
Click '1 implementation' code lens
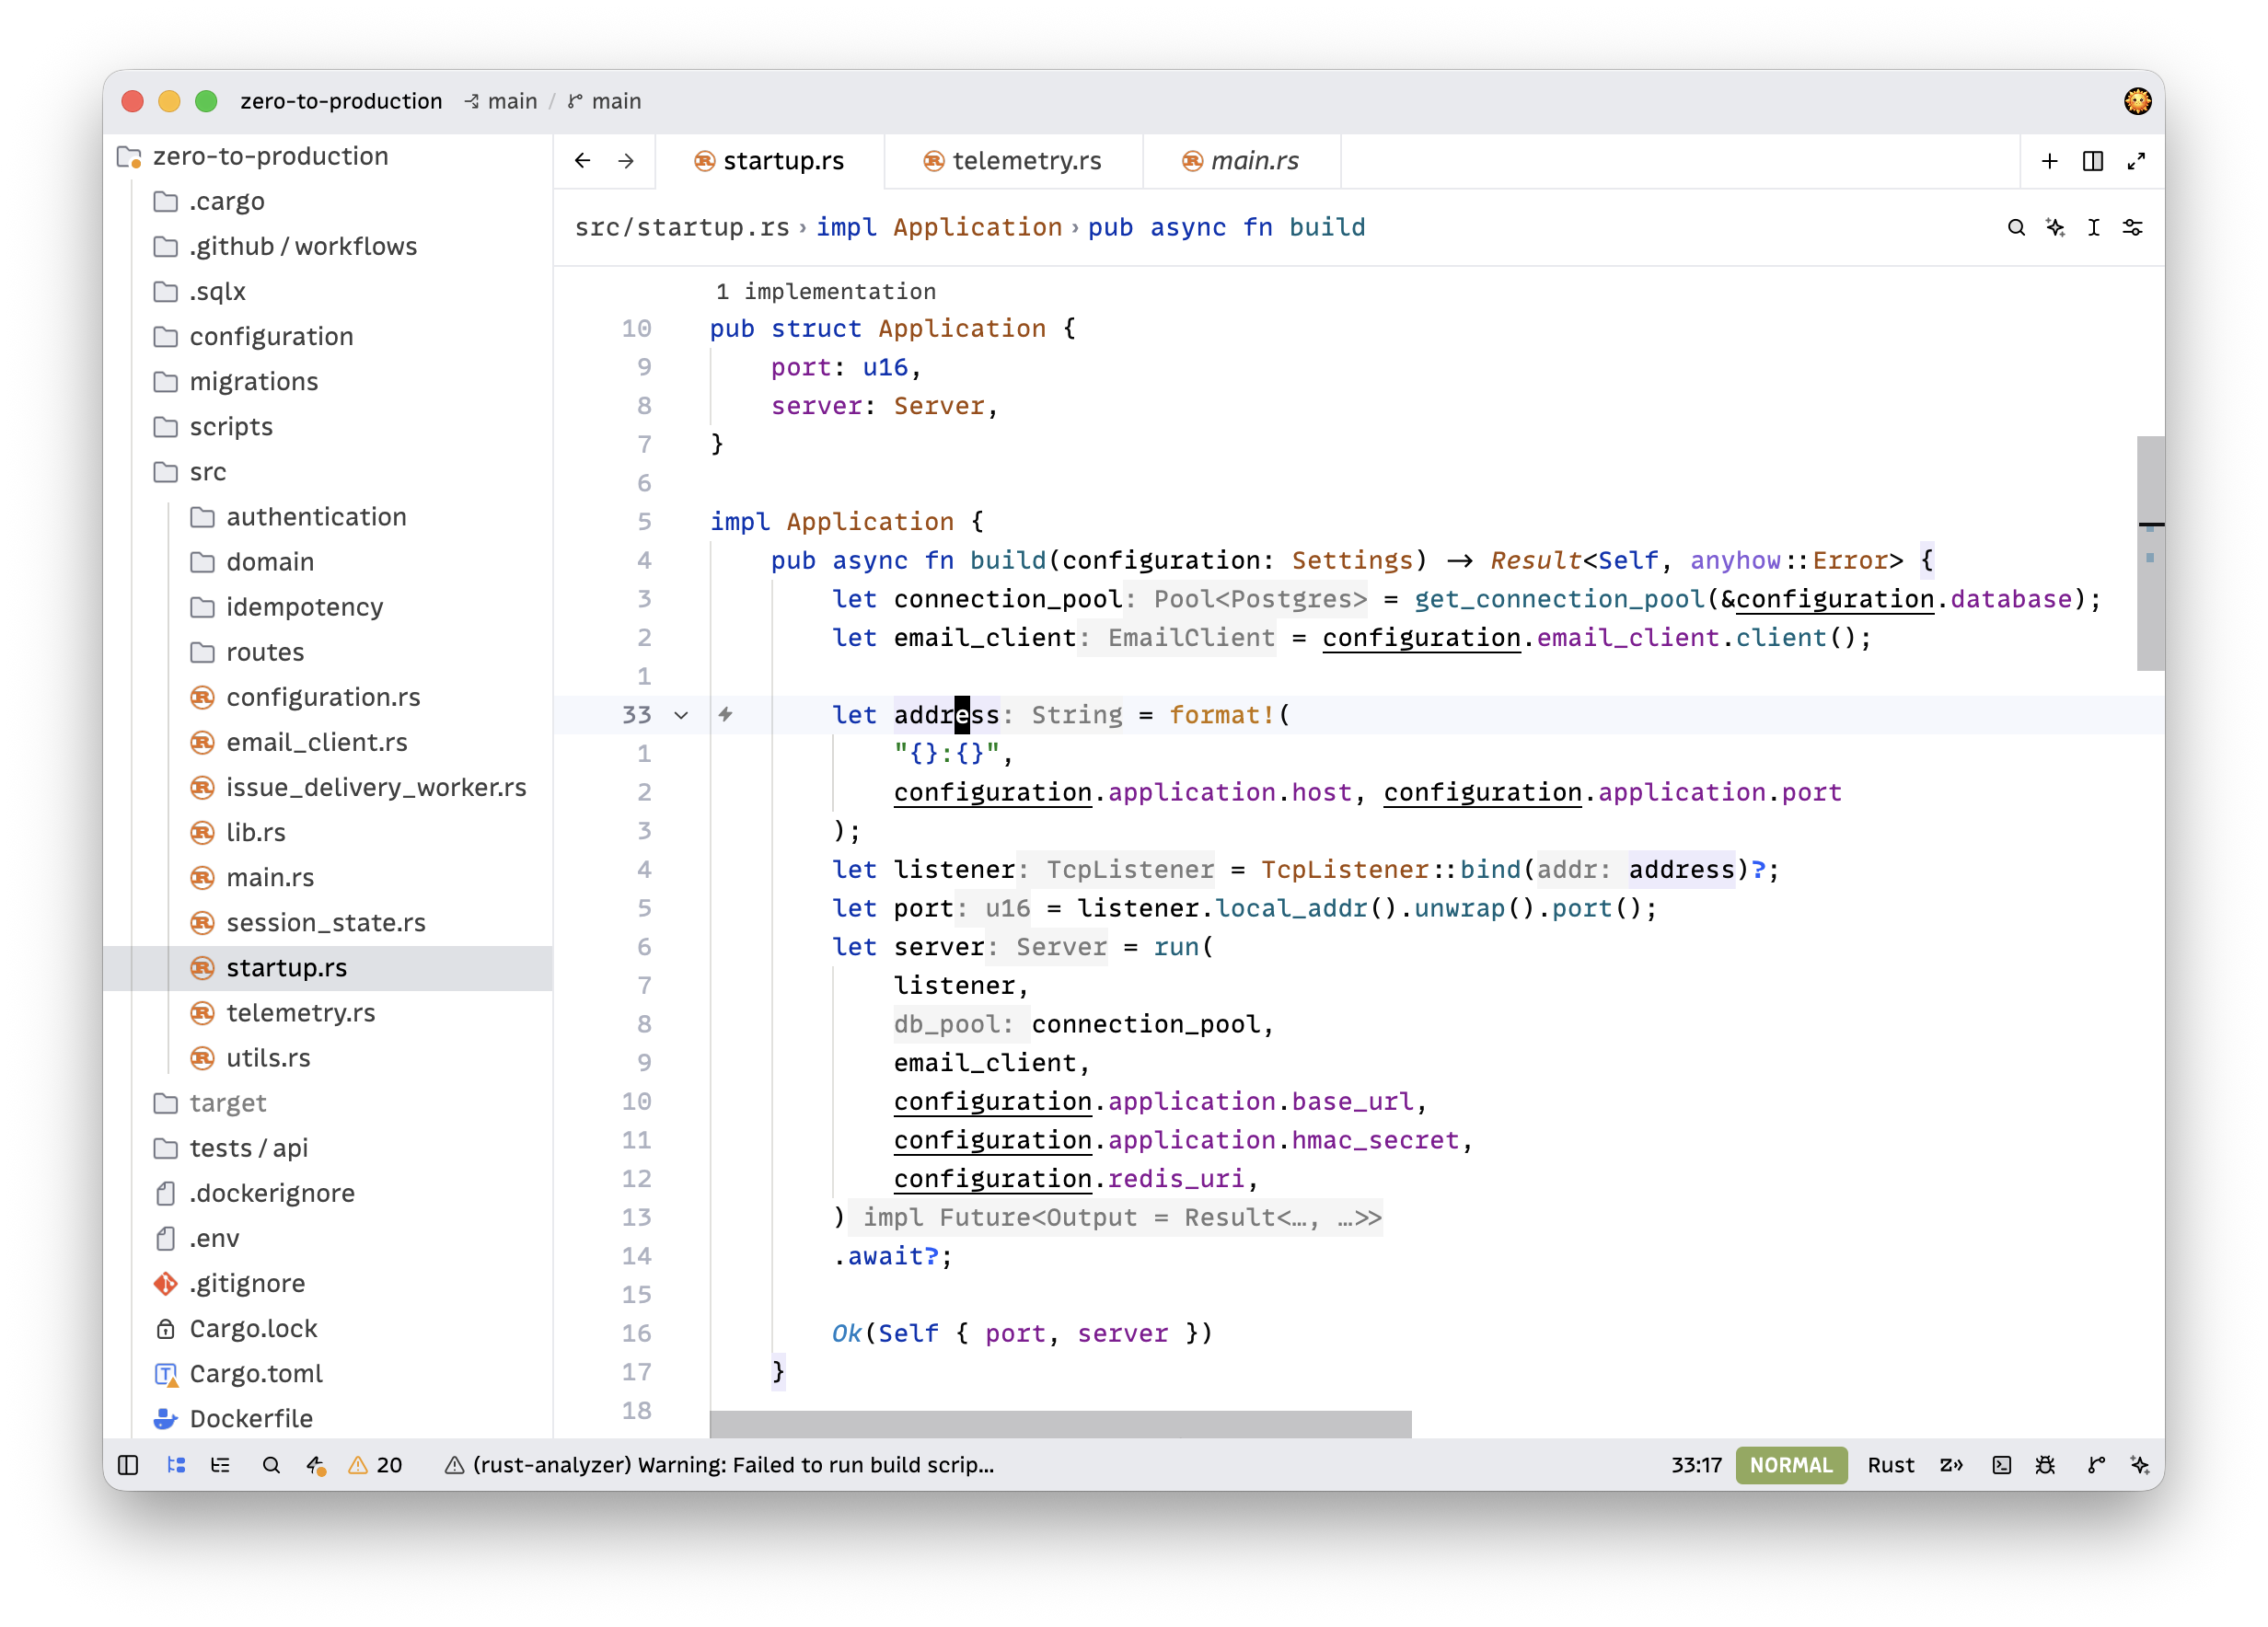(826, 291)
